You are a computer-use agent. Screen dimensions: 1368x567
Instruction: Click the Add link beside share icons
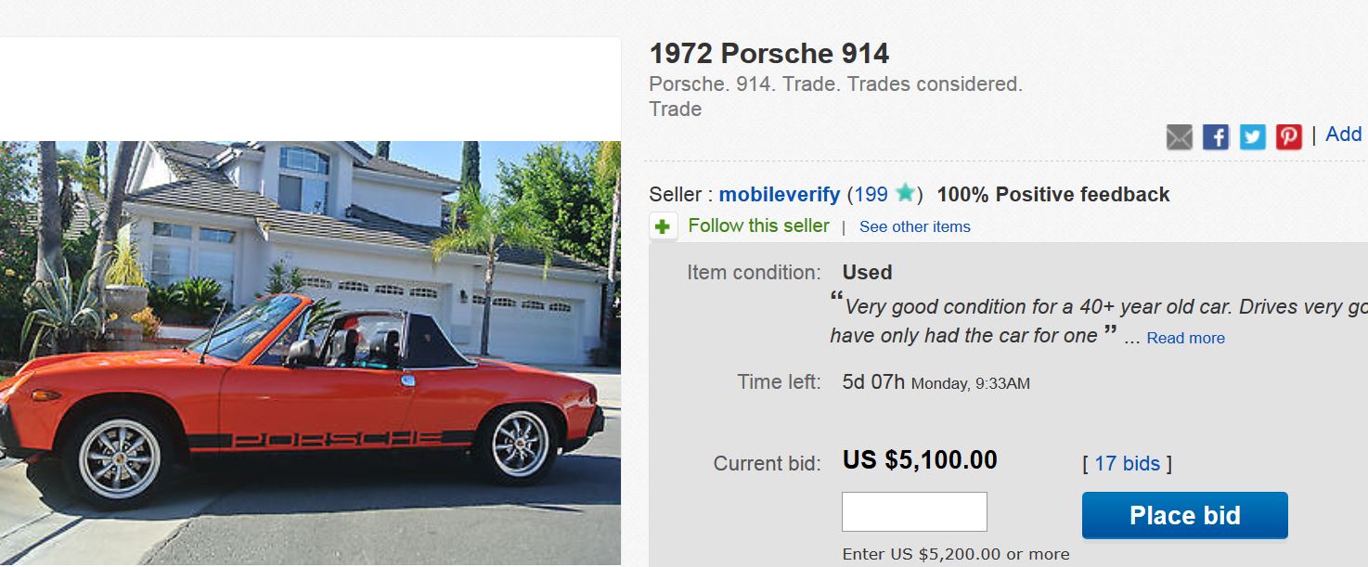click(x=1343, y=135)
